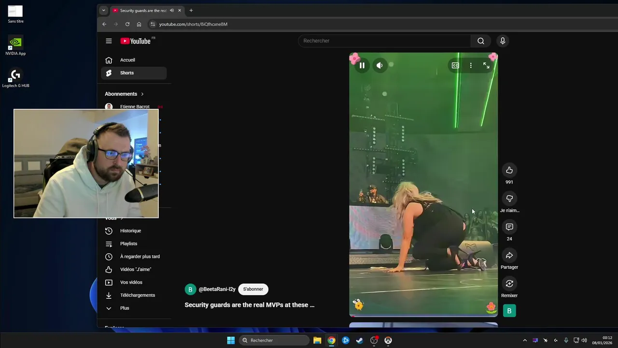Go to the YouTube logo homepage
This screenshot has width=618, height=348.
pos(136,41)
